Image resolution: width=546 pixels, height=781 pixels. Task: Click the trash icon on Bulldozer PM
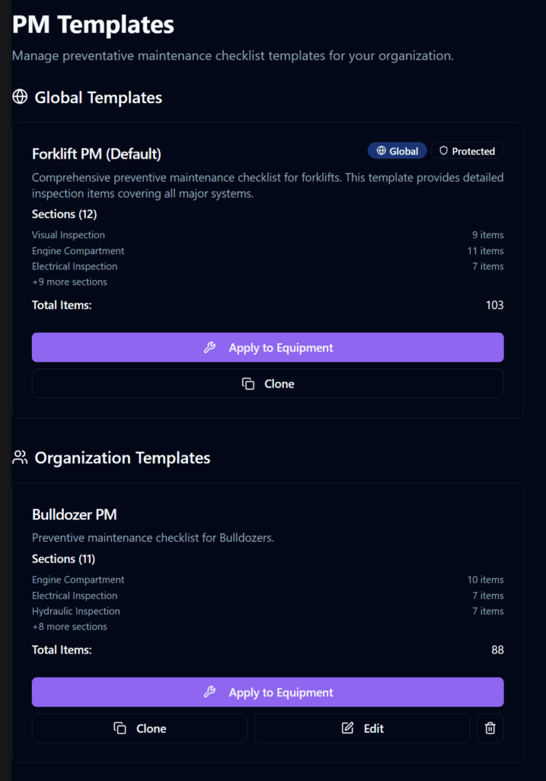490,728
